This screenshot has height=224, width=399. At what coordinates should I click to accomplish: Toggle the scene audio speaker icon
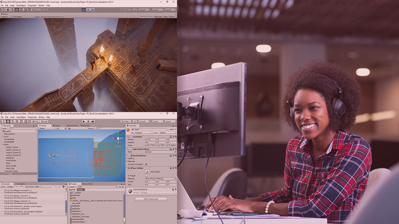click(65, 128)
